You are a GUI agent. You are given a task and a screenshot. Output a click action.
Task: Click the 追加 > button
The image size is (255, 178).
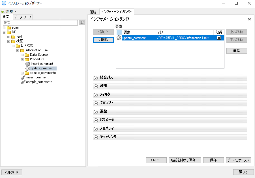(103, 32)
